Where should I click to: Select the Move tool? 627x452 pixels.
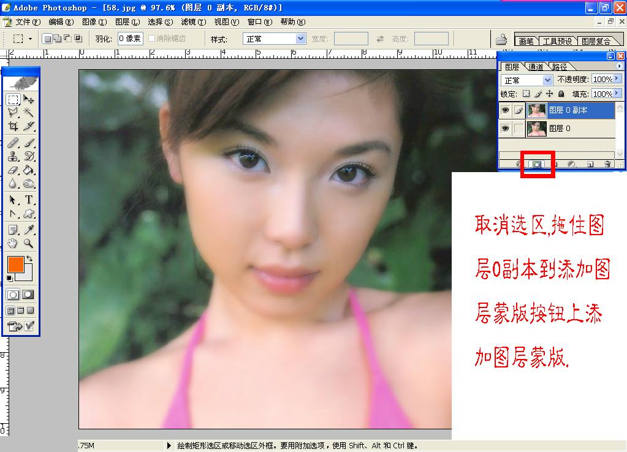tap(28, 99)
